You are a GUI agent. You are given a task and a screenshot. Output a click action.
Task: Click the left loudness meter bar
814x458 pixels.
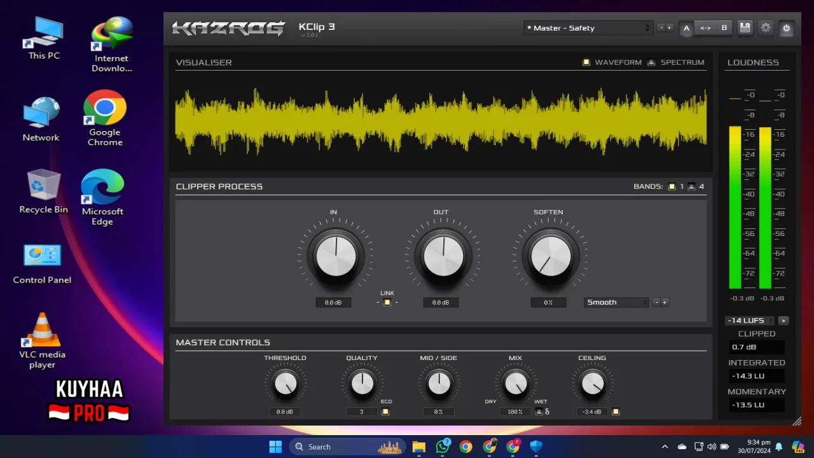tap(735, 207)
